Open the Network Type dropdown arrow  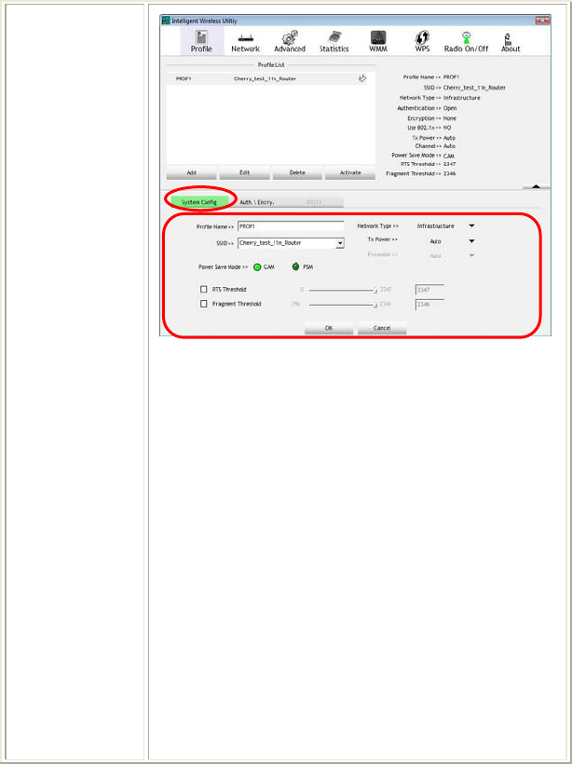471,226
